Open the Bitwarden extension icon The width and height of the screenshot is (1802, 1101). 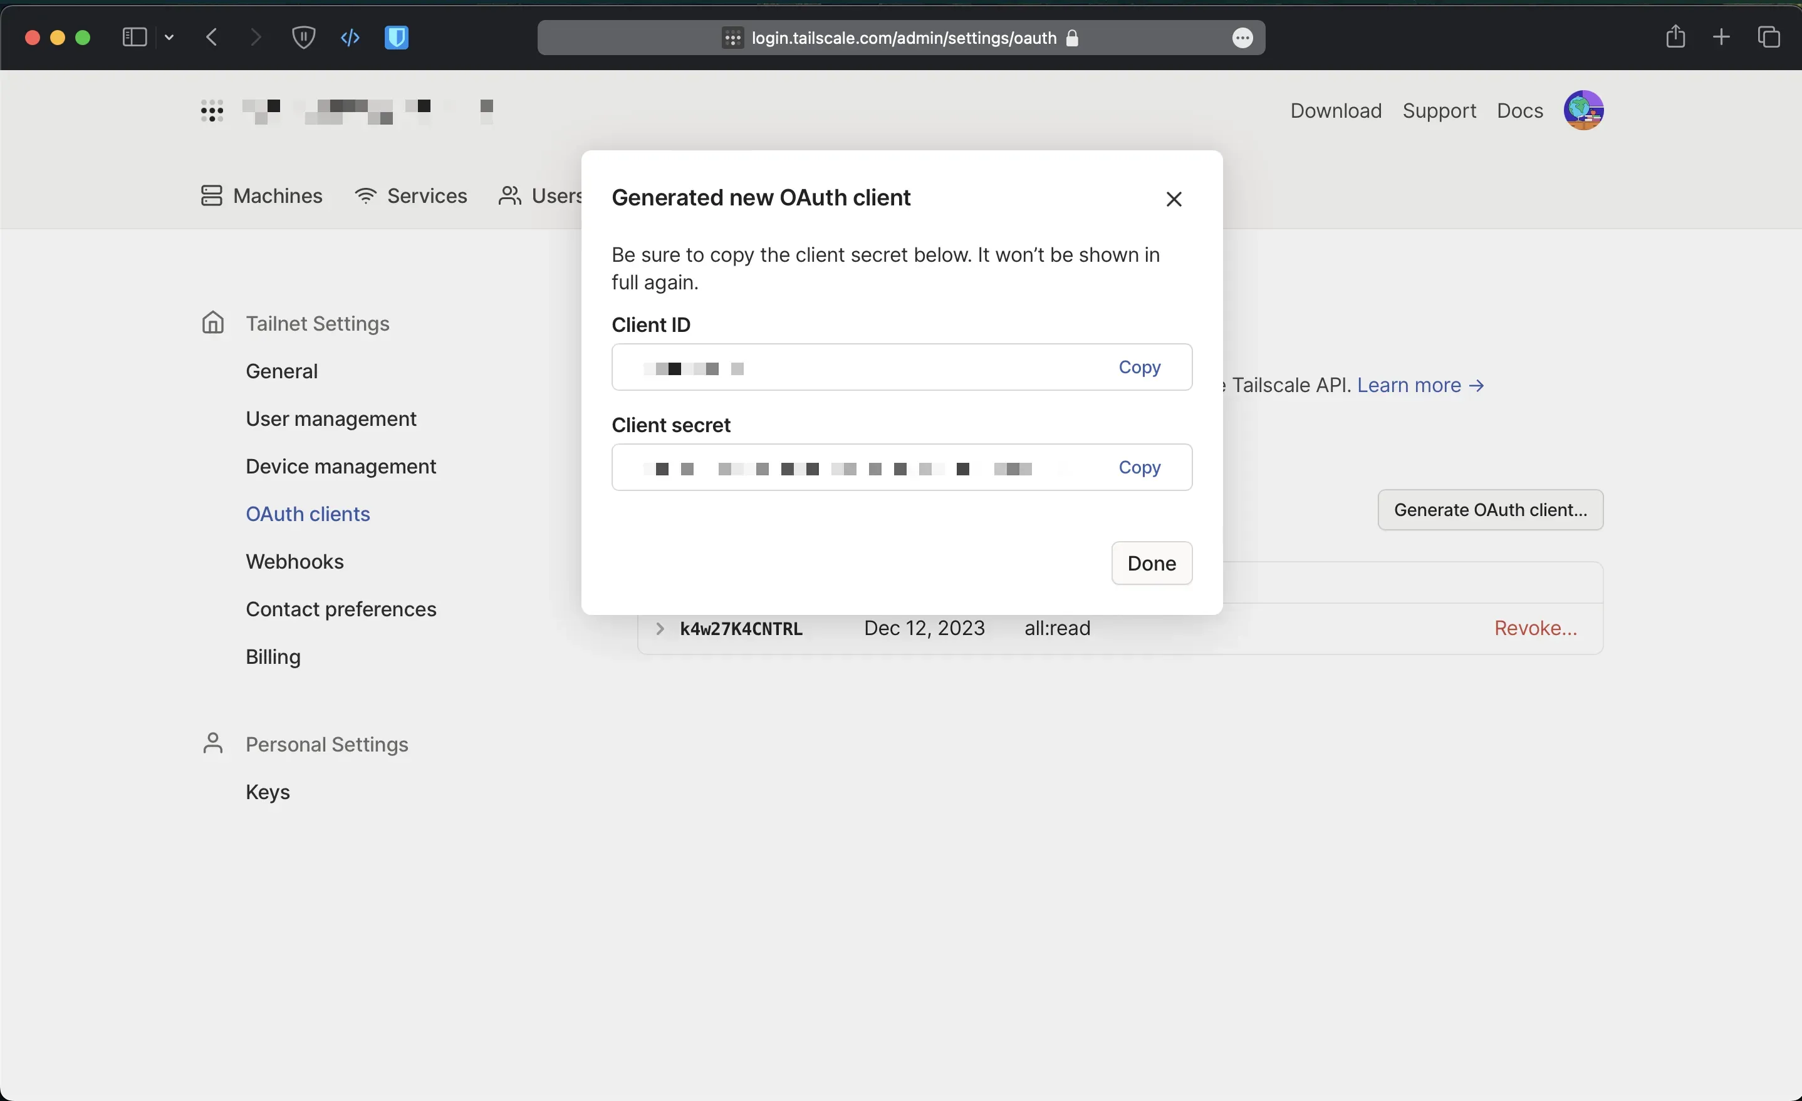[397, 38]
